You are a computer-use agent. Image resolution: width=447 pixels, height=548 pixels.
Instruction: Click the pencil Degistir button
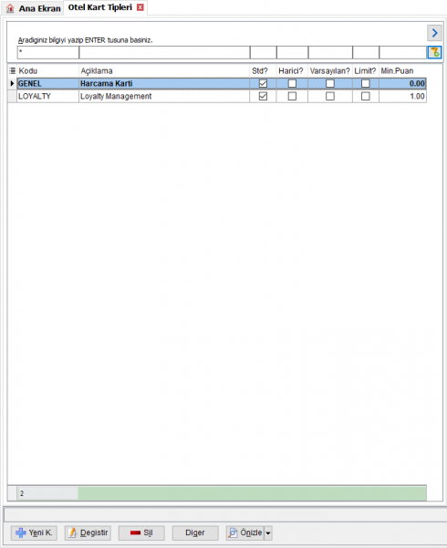[88, 532]
